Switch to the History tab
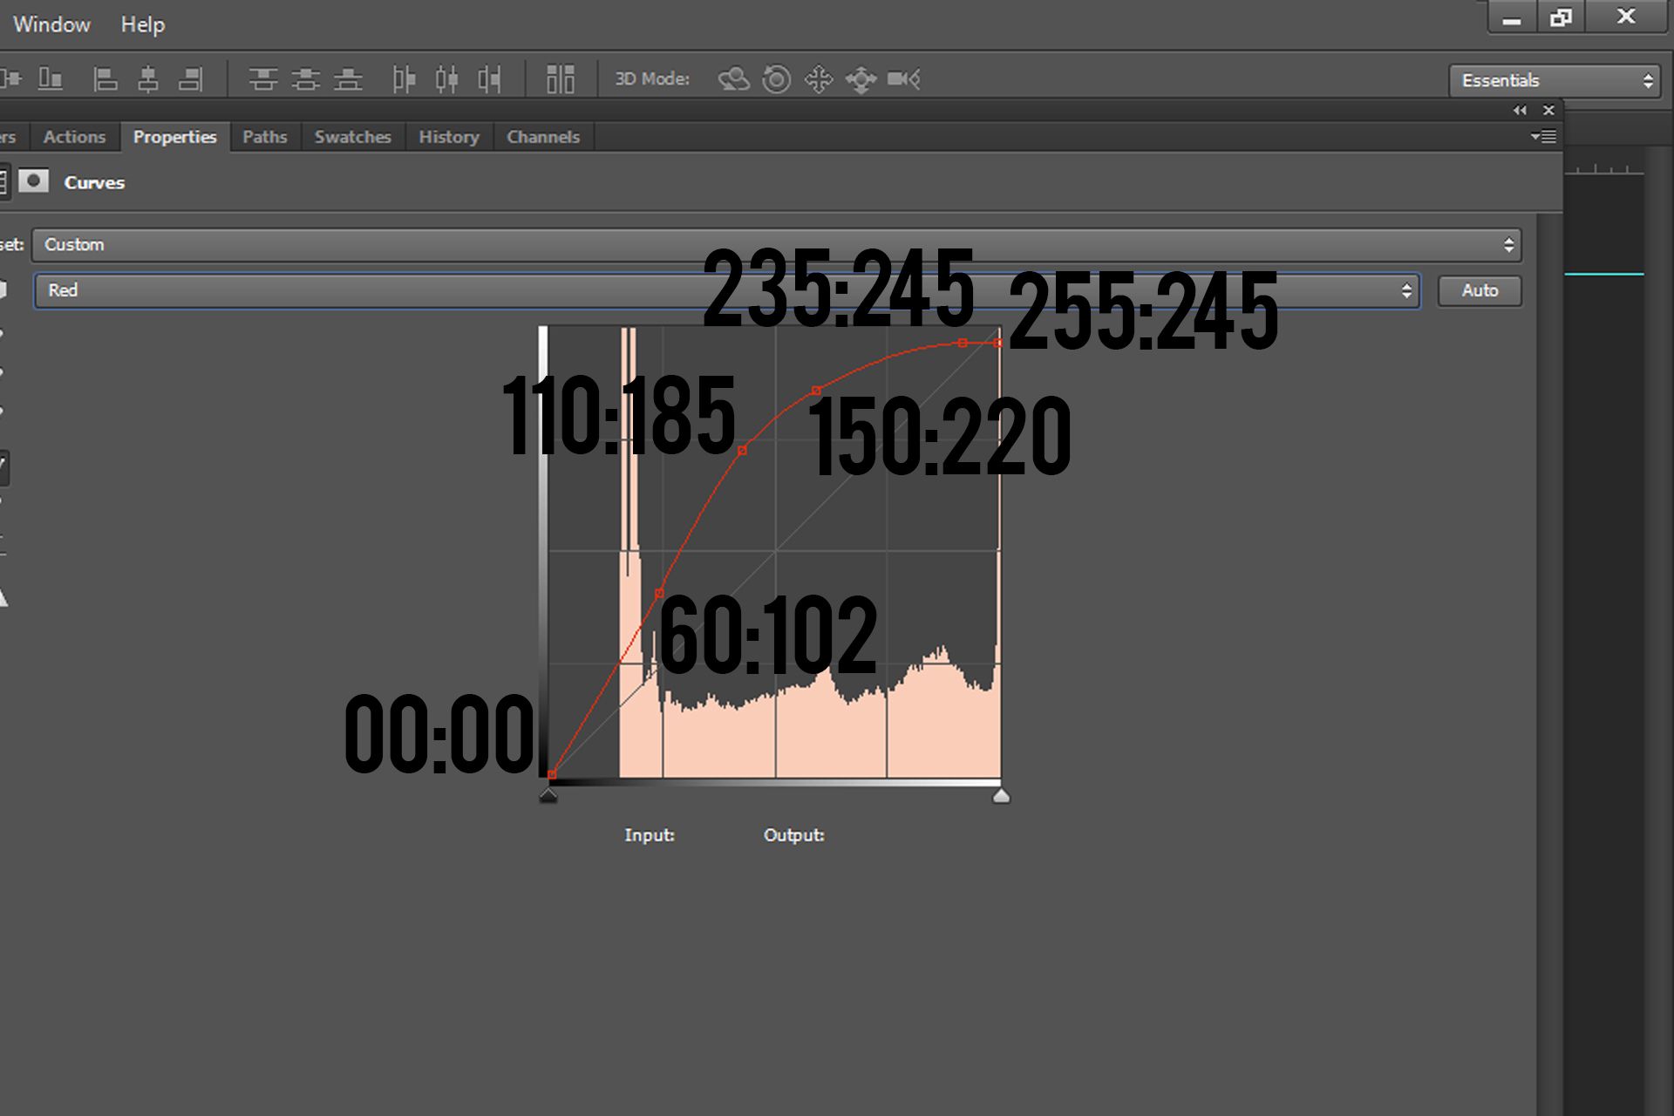 pyautogui.click(x=449, y=137)
